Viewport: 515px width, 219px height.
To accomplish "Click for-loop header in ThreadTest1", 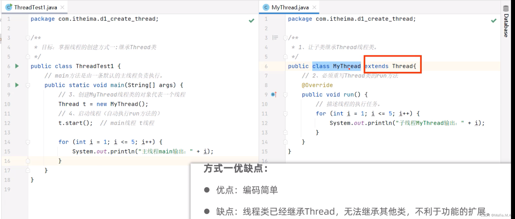I will tap(110, 142).
